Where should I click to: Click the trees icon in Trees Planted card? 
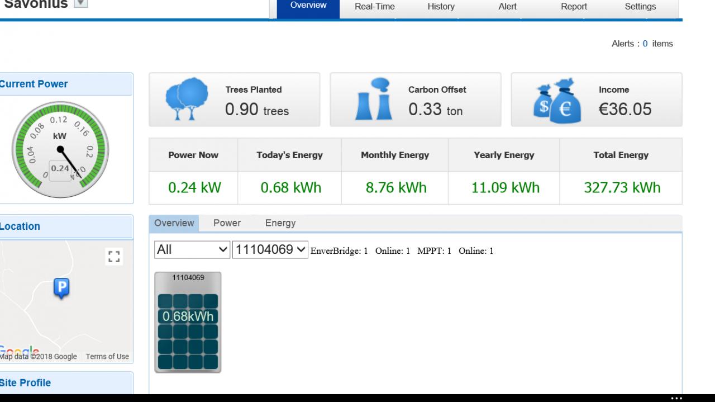pos(187,99)
